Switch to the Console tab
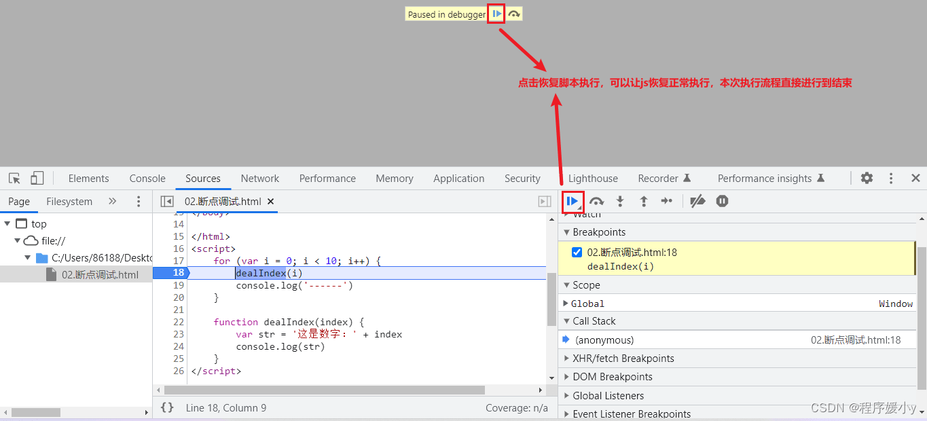This screenshot has height=421, width=927. pos(147,179)
